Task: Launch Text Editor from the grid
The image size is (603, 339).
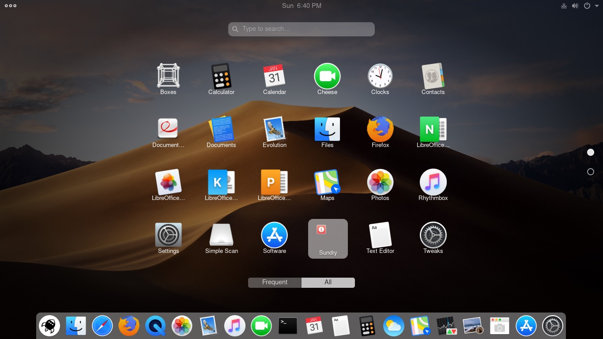Action: [380, 238]
